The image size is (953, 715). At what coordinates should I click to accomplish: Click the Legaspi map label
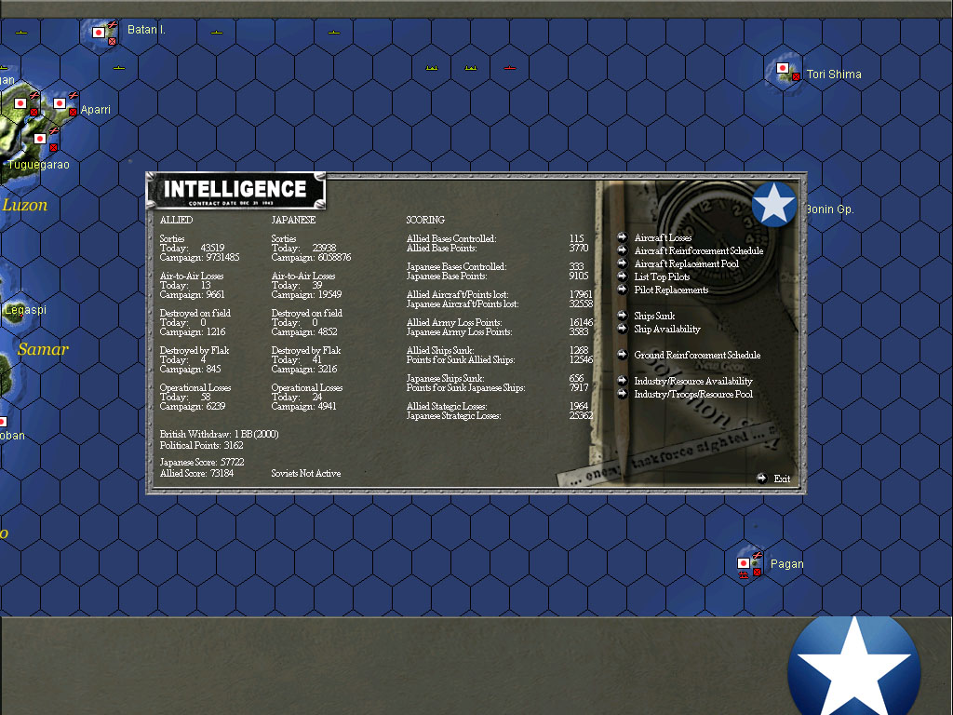(x=25, y=310)
